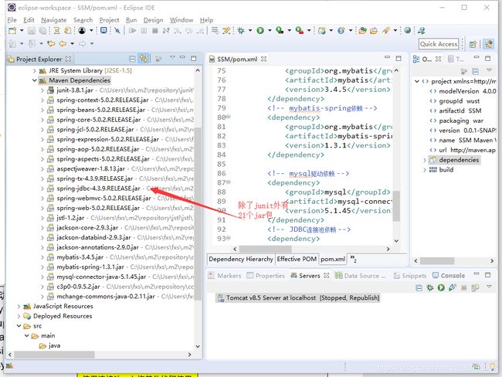
Task: Click the External Tools run icon
Action: 300,30
